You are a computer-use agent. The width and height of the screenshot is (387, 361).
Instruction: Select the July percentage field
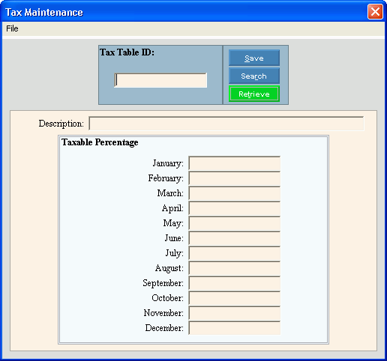pos(234,253)
